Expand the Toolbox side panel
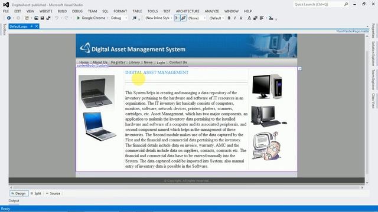 (x=4, y=29)
